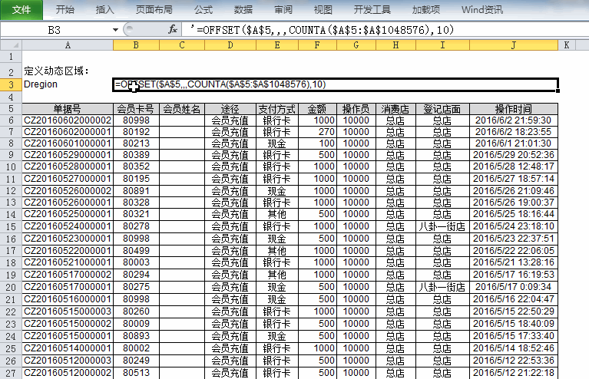Select column B header

(x=136, y=45)
